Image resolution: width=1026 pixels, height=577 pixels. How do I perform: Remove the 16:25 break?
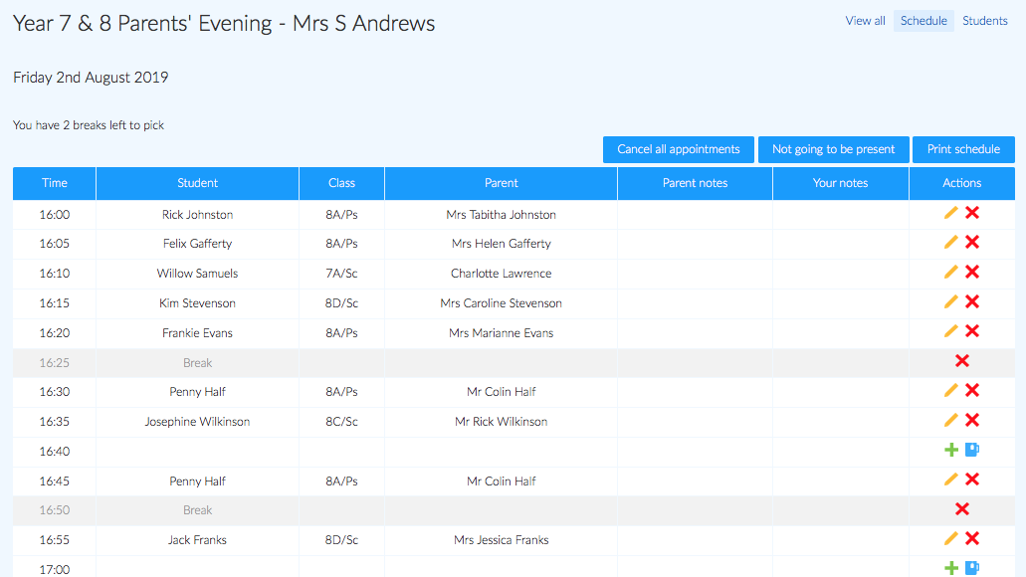(x=962, y=360)
